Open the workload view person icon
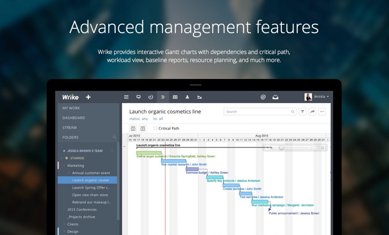 point(187,97)
